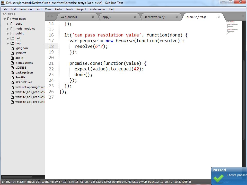The height and width of the screenshot is (185, 247).
Task: Click the Passed test notification popup
Action: (x=229, y=176)
